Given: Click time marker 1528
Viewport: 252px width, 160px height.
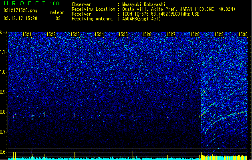Looking at the screenshot, I should coord(195,34).
